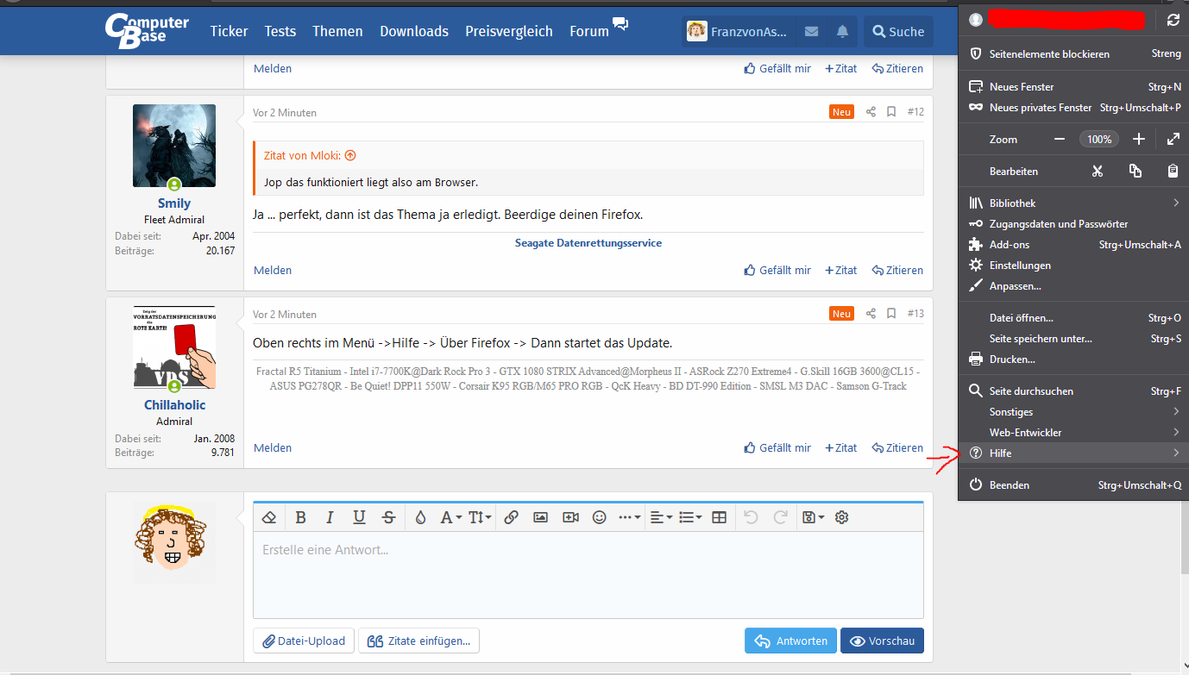Open the envelope messages icon in header

coord(811,32)
